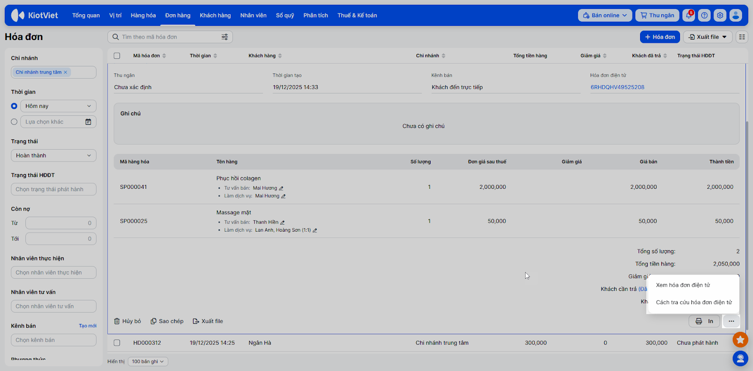Edit Làm dịch vụ Lan Anh, Hoàng Sơn pencil
Image resolution: width=753 pixels, height=371 pixels.
[x=315, y=231]
